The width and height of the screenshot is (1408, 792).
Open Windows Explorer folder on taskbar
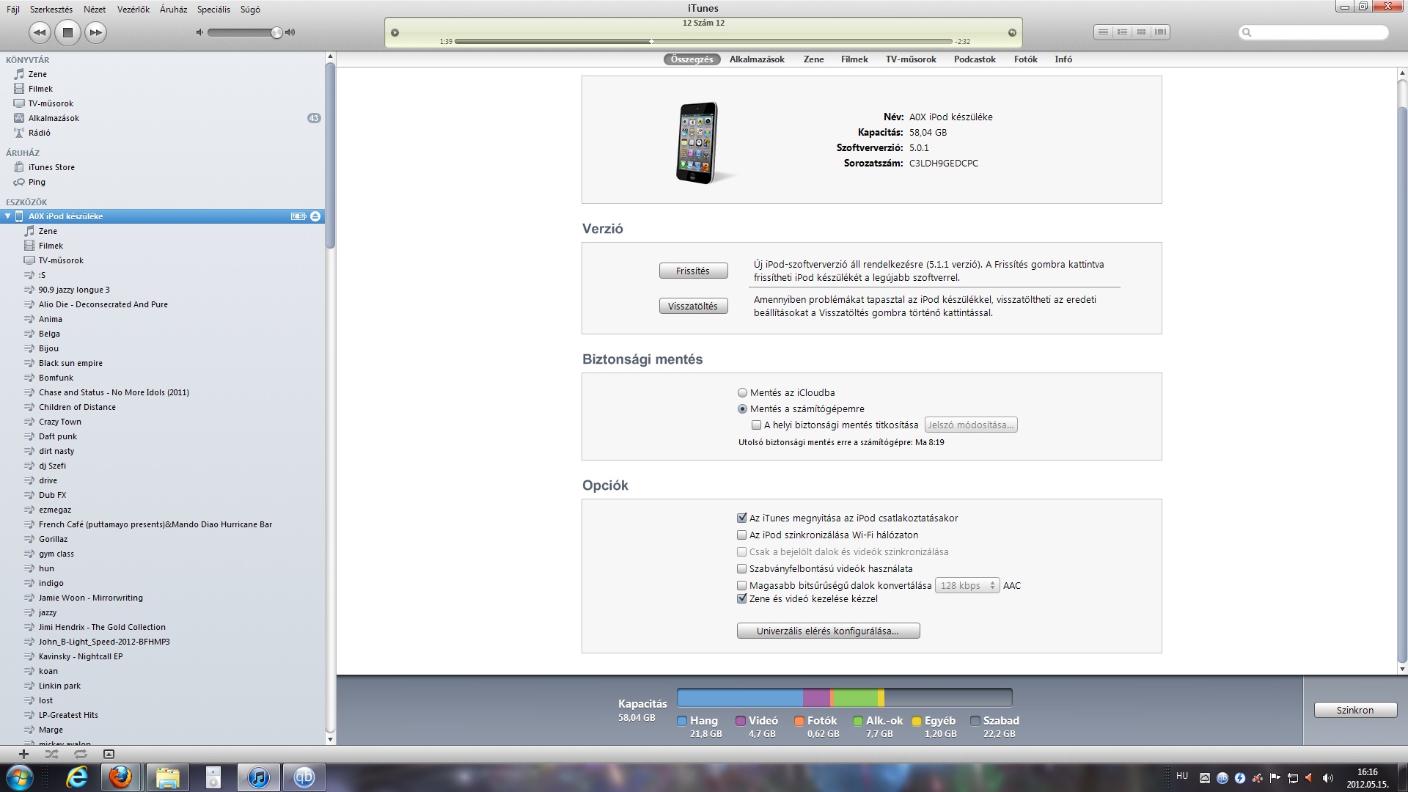coord(168,777)
